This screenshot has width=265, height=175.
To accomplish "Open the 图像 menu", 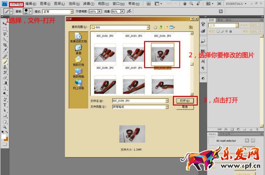I will [x=45, y=4].
